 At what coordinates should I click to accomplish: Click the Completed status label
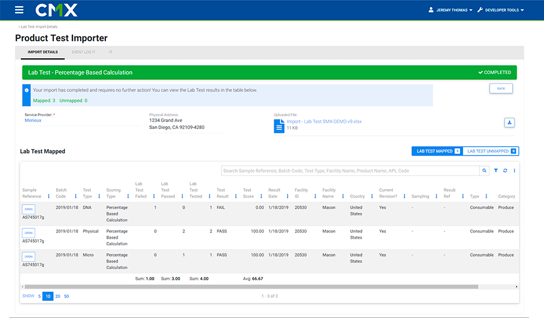pos(494,72)
